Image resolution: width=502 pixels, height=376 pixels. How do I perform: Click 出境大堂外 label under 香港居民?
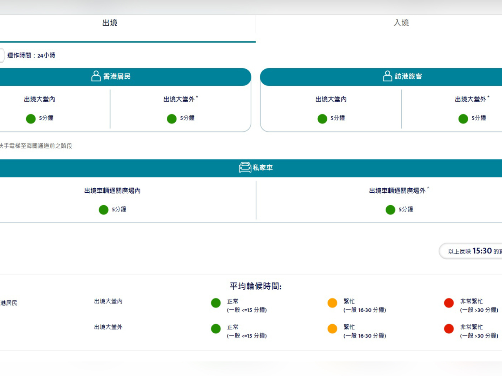point(181,99)
